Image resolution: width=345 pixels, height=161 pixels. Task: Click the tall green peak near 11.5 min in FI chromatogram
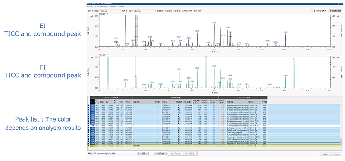click(206, 72)
